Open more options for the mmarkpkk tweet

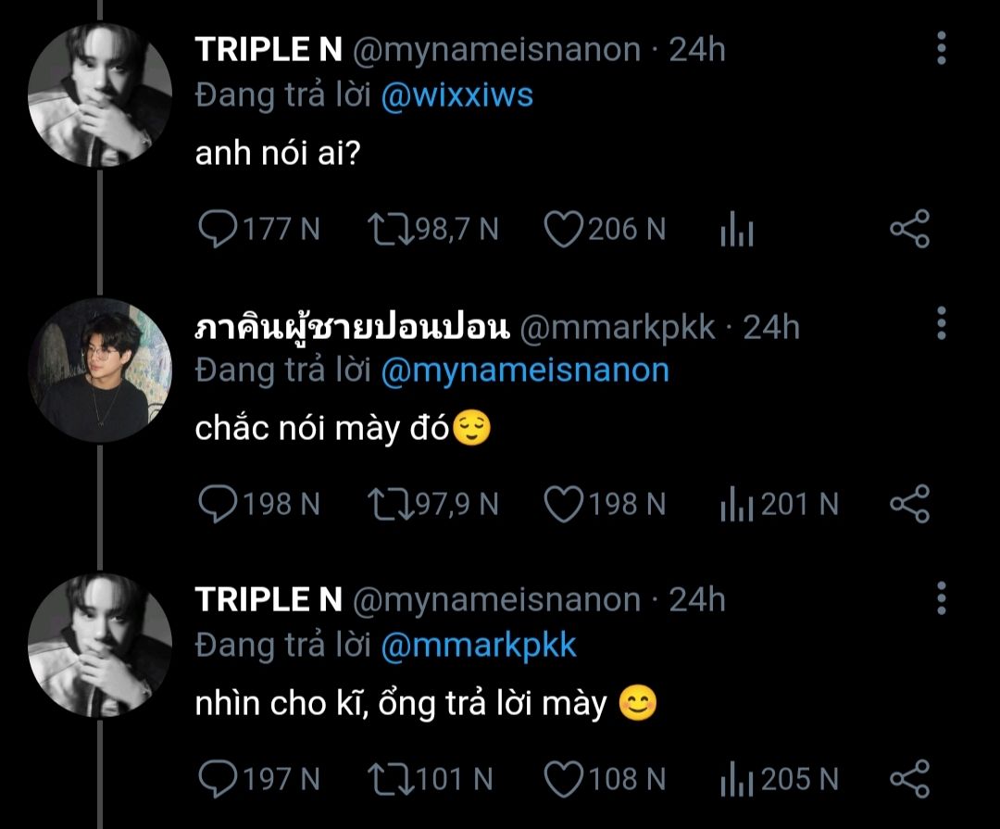point(942,323)
